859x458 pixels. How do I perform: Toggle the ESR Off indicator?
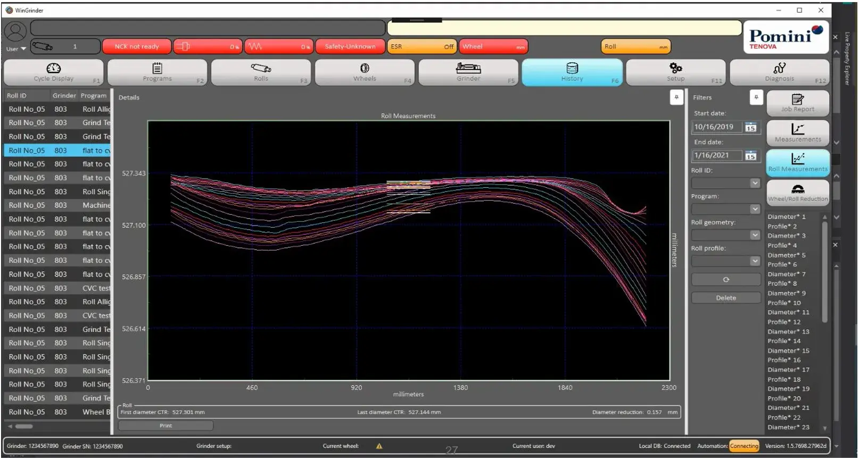pyautogui.click(x=422, y=47)
